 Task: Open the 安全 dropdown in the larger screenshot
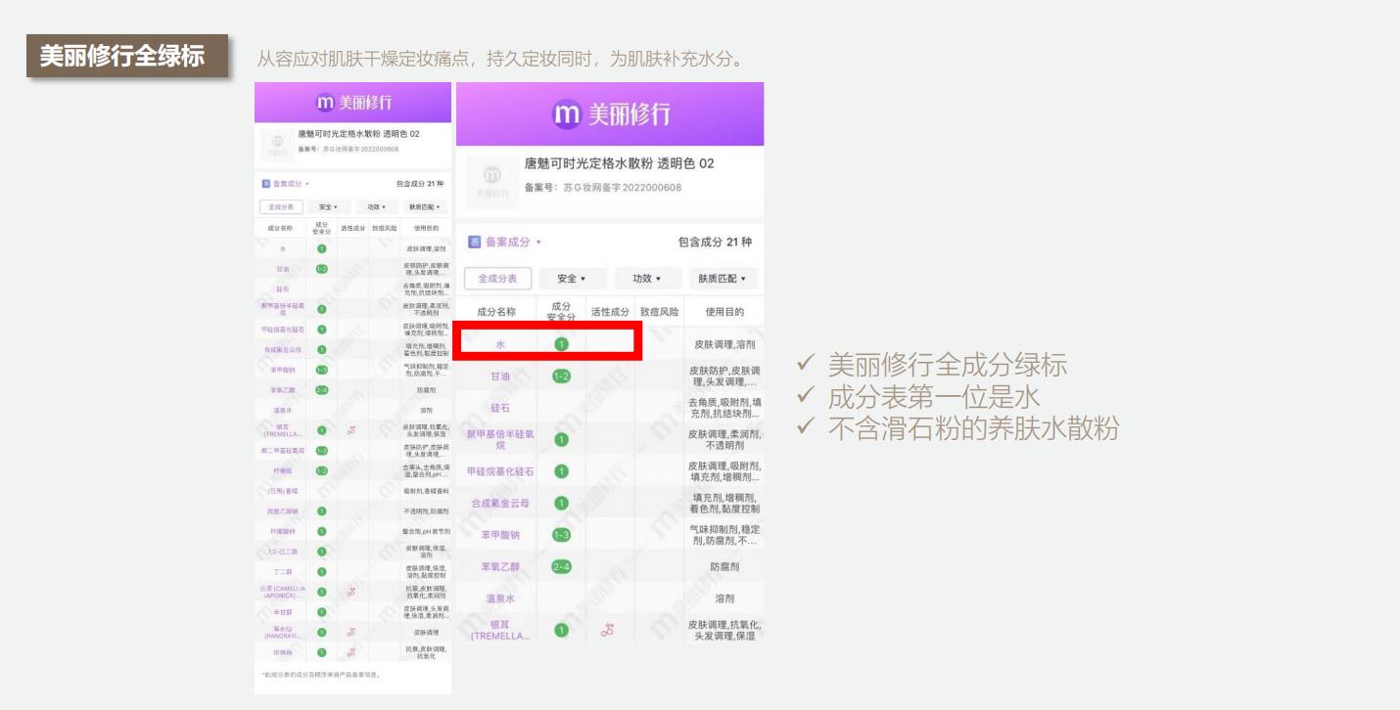pyautogui.click(x=572, y=279)
